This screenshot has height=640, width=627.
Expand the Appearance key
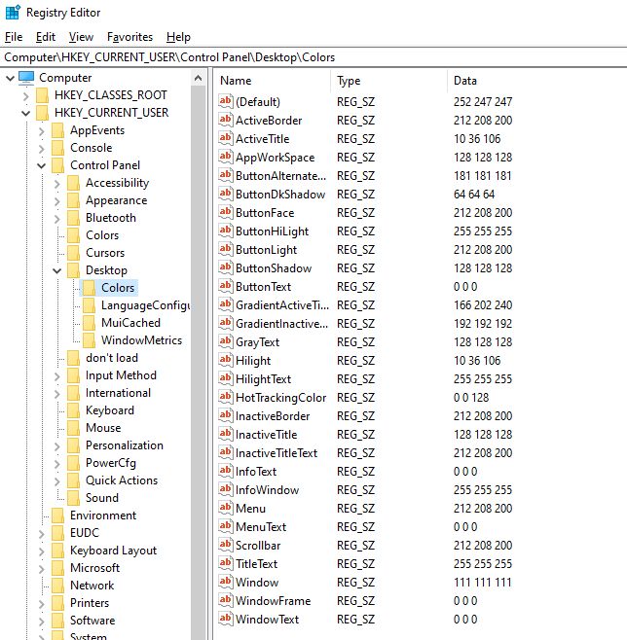point(56,200)
